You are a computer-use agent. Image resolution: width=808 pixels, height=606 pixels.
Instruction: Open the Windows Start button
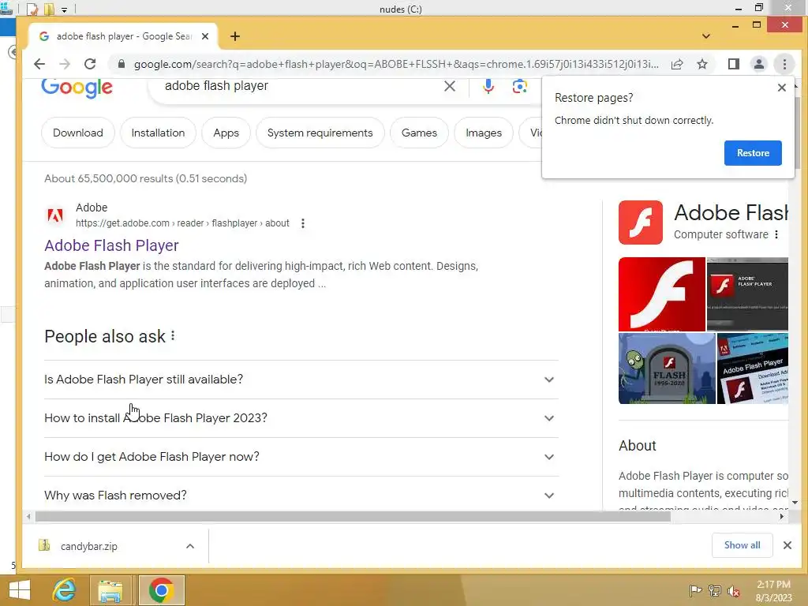point(20,590)
